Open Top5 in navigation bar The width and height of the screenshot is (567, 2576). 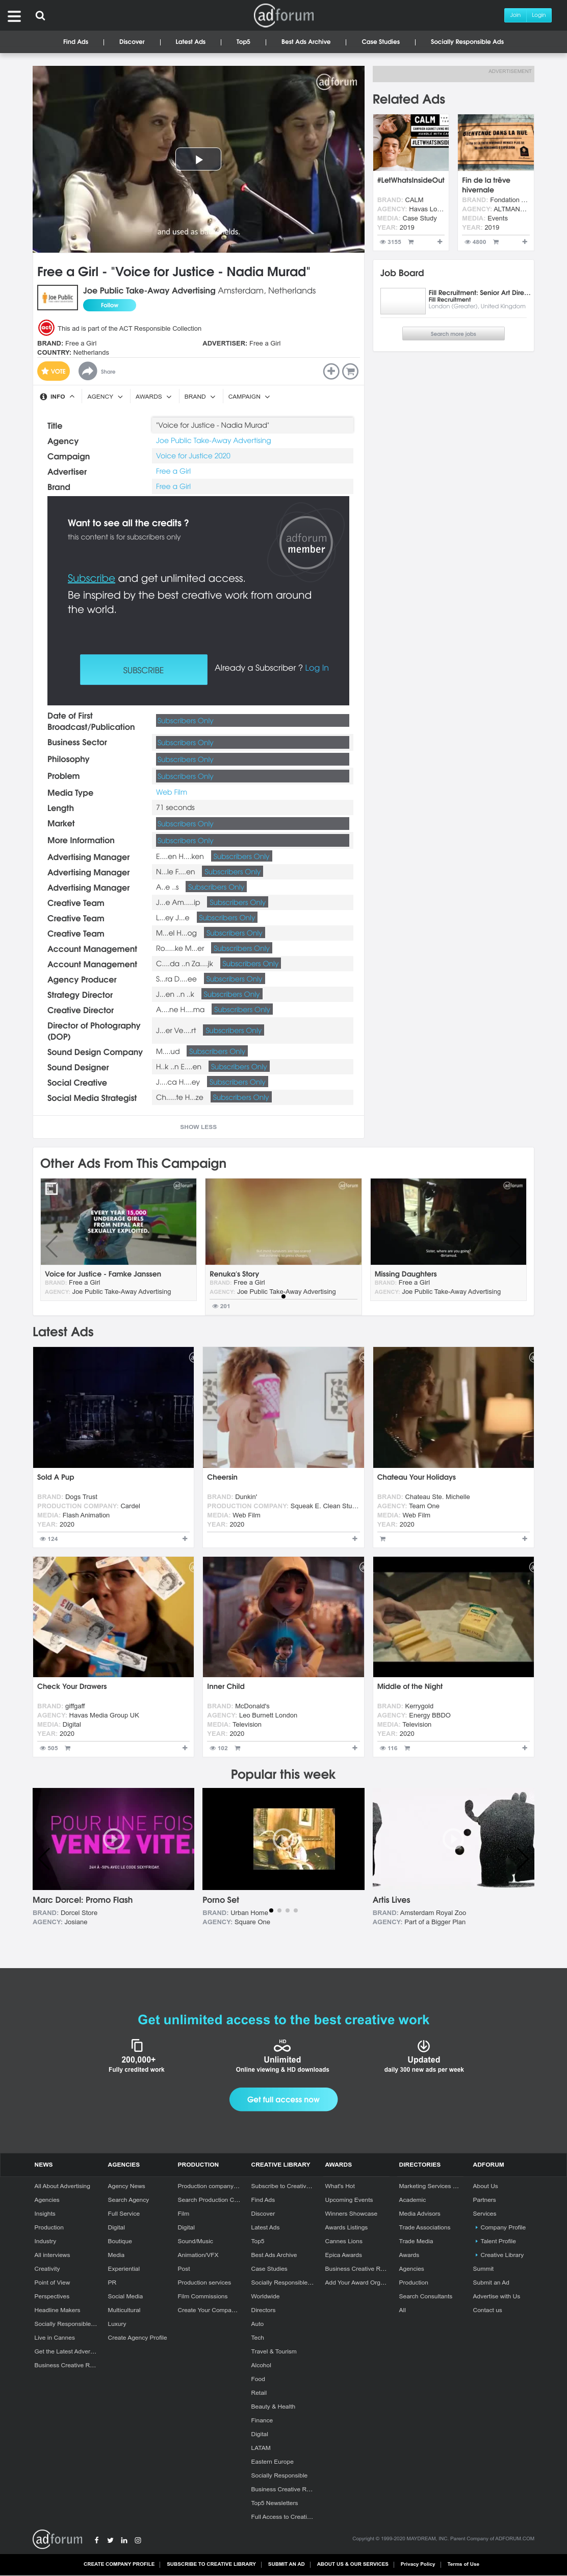[244, 42]
